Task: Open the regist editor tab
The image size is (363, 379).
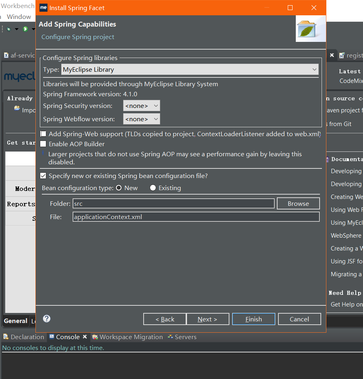Action: (x=351, y=55)
